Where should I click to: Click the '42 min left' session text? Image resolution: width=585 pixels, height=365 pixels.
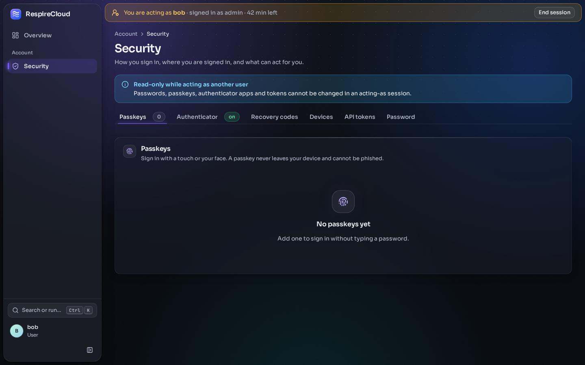[x=262, y=13]
